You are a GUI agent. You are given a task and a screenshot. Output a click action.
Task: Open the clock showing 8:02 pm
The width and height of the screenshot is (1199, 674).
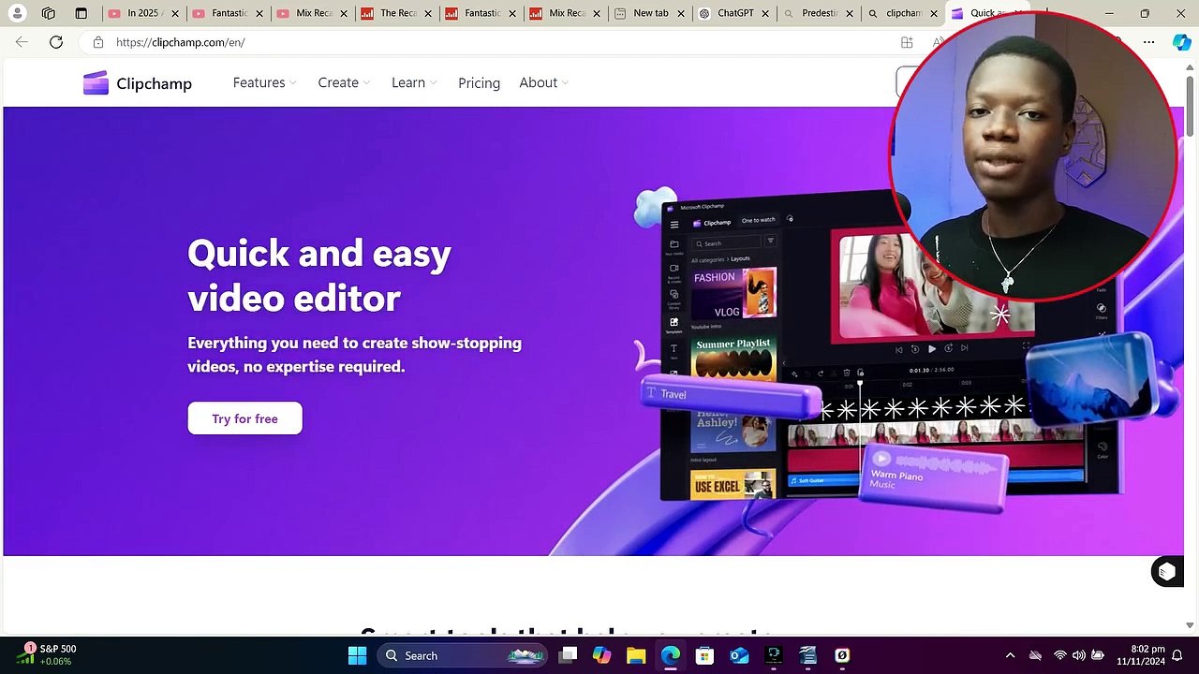[1141, 655]
